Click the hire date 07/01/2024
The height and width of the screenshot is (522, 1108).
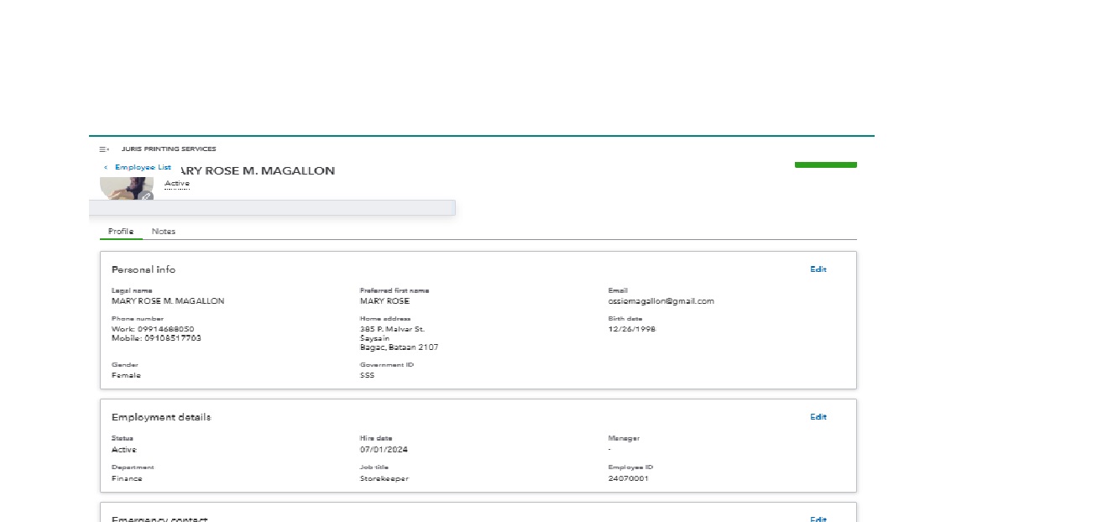pos(384,450)
